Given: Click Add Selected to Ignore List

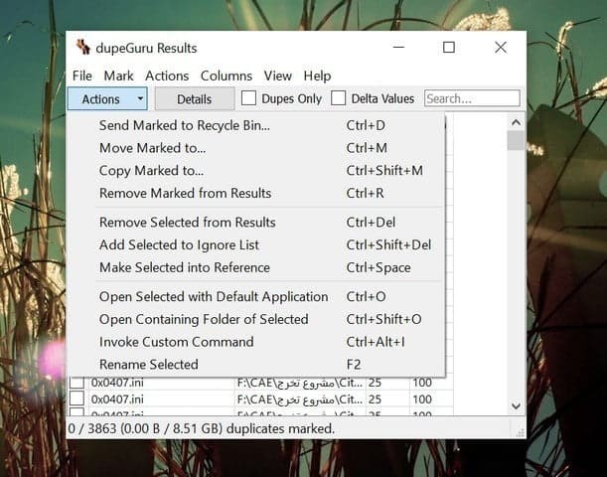Looking at the screenshot, I should 179,244.
